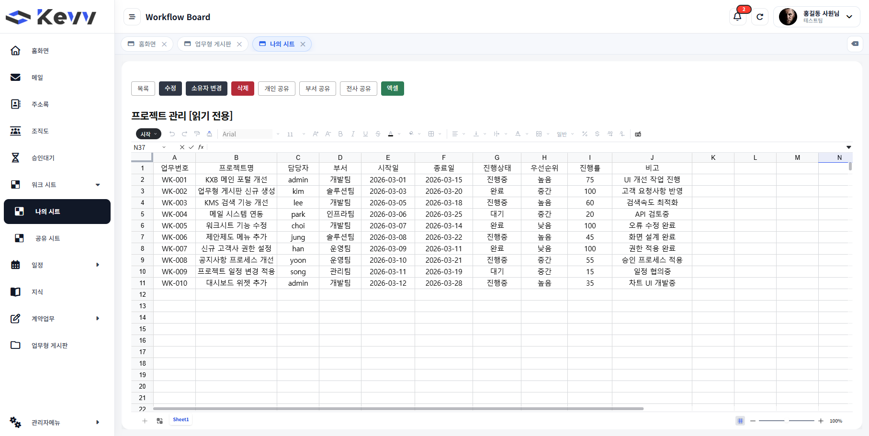This screenshot has height=436, width=869.
Task: Expand the 계약업무 sidebar submenu
Action: (x=98, y=318)
